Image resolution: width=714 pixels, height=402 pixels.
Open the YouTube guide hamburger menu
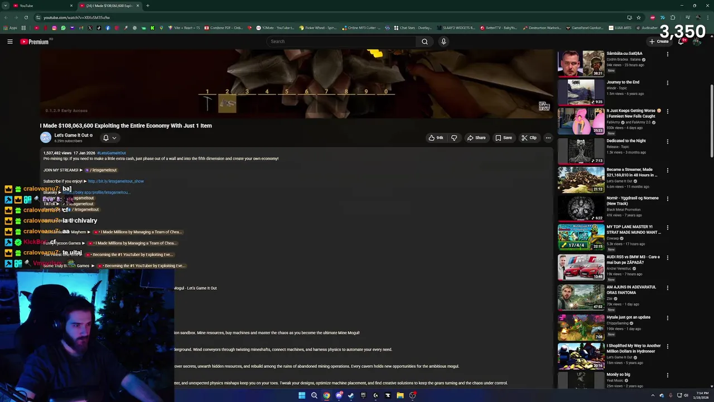tap(10, 41)
